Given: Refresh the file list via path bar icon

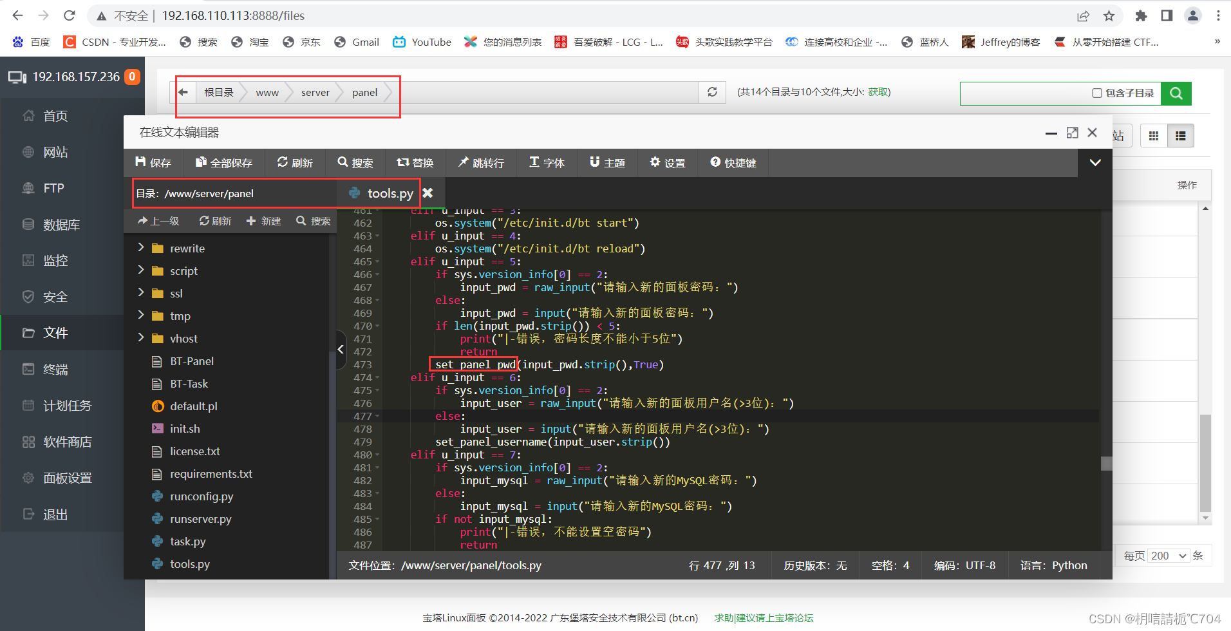Looking at the screenshot, I should coord(712,92).
